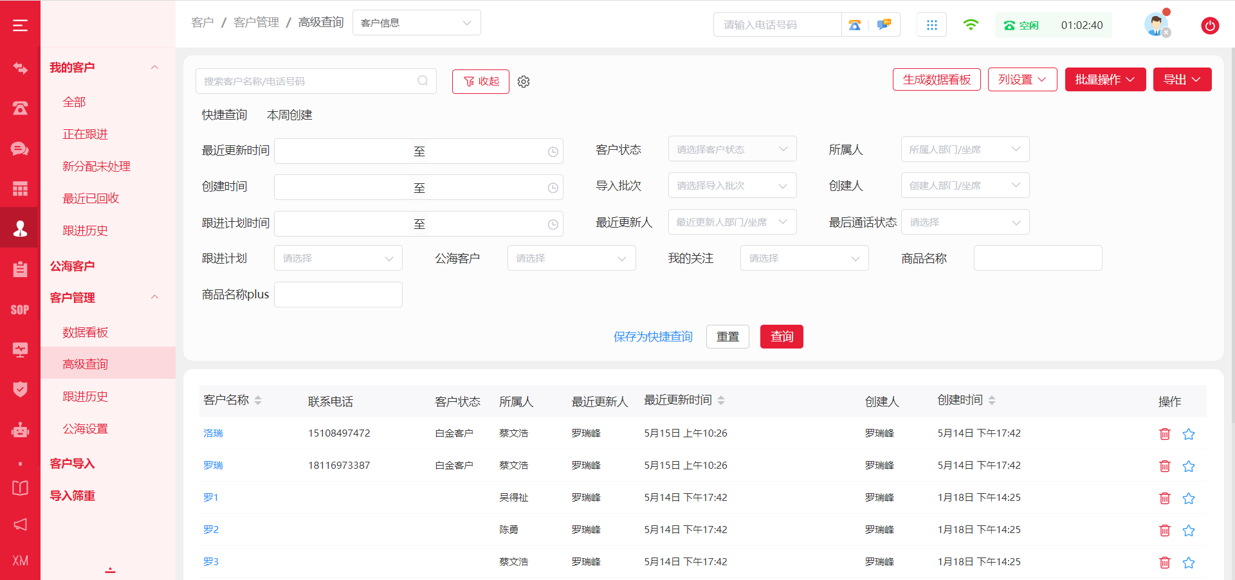Click the 保存为快捷查询 link
This screenshot has width=1235, height=580.
click(652, 337)
